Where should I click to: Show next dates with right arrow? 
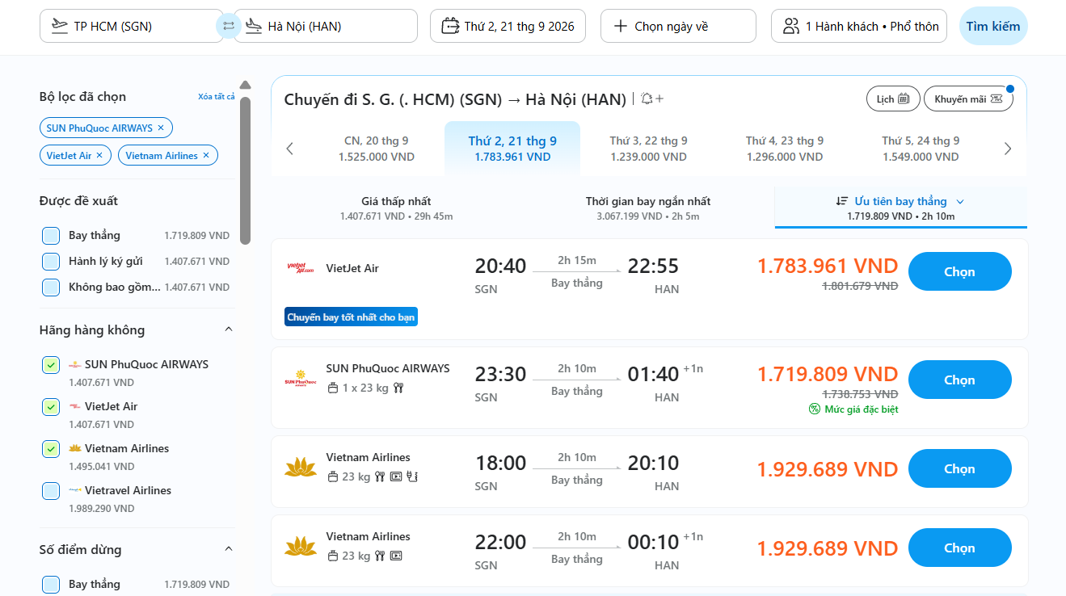pyautogui.click(x=1007, y=149)
